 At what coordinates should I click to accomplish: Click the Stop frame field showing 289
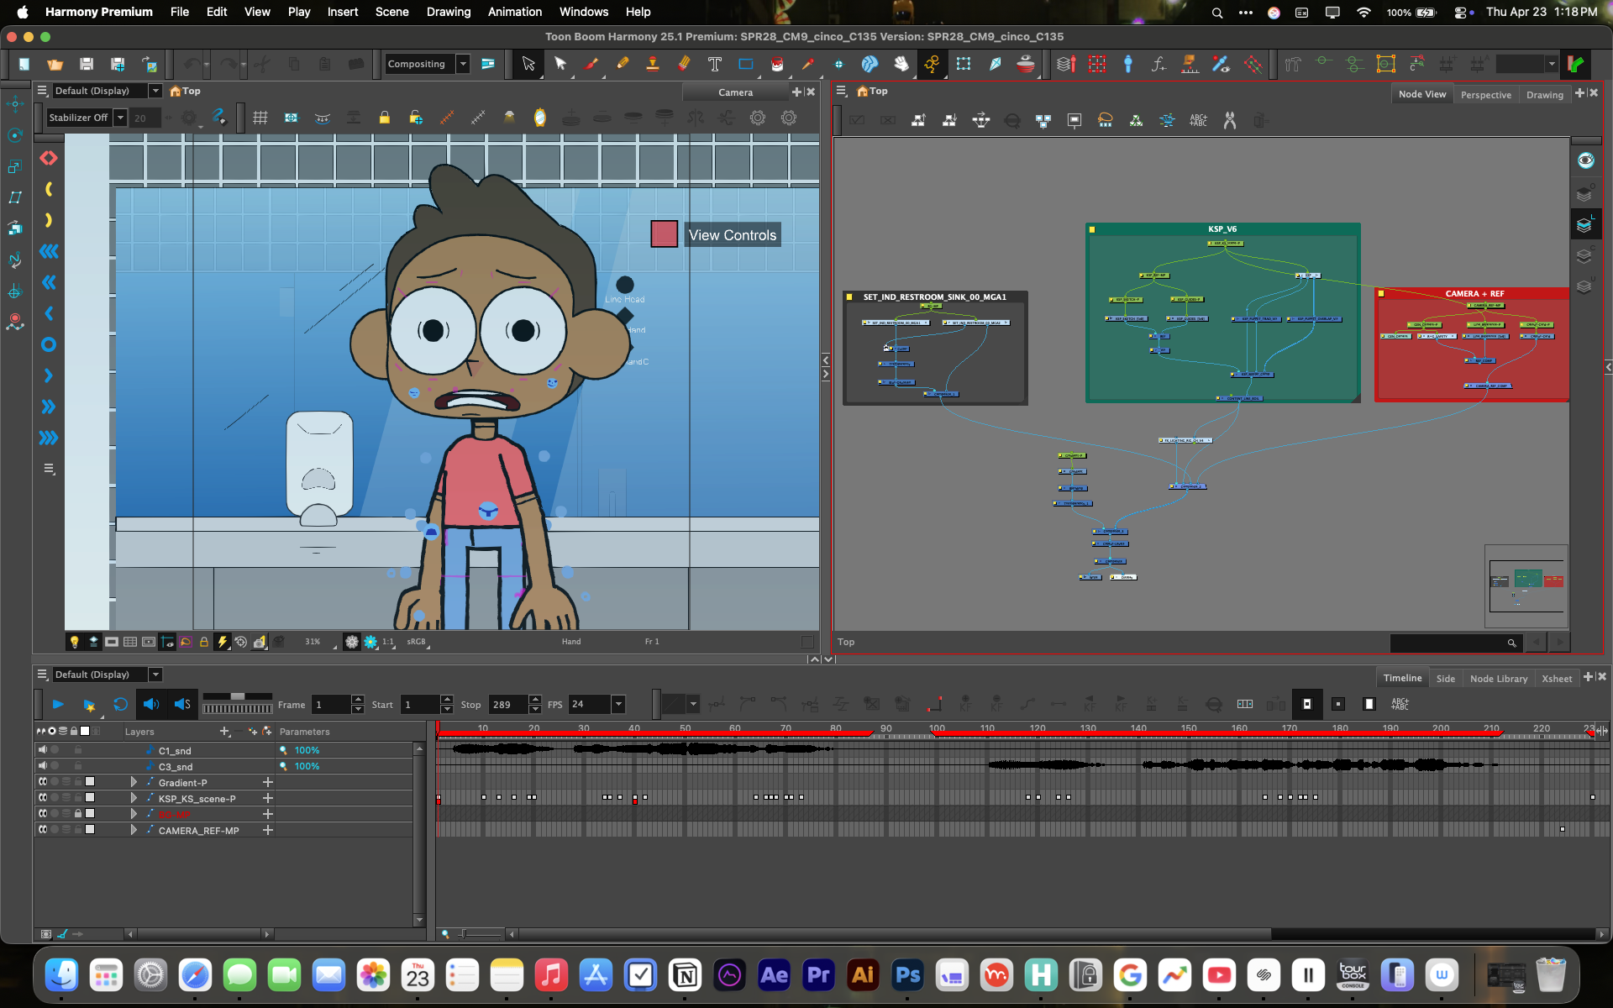(x=508, y=705)
